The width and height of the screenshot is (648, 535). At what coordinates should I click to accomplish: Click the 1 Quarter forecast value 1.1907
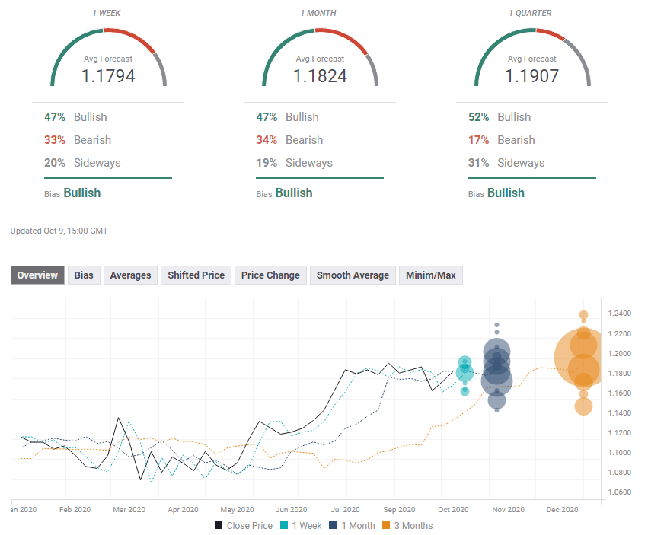coord(531,76)
